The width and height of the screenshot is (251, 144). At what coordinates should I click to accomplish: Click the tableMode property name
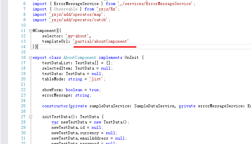[x=53, y=79]
